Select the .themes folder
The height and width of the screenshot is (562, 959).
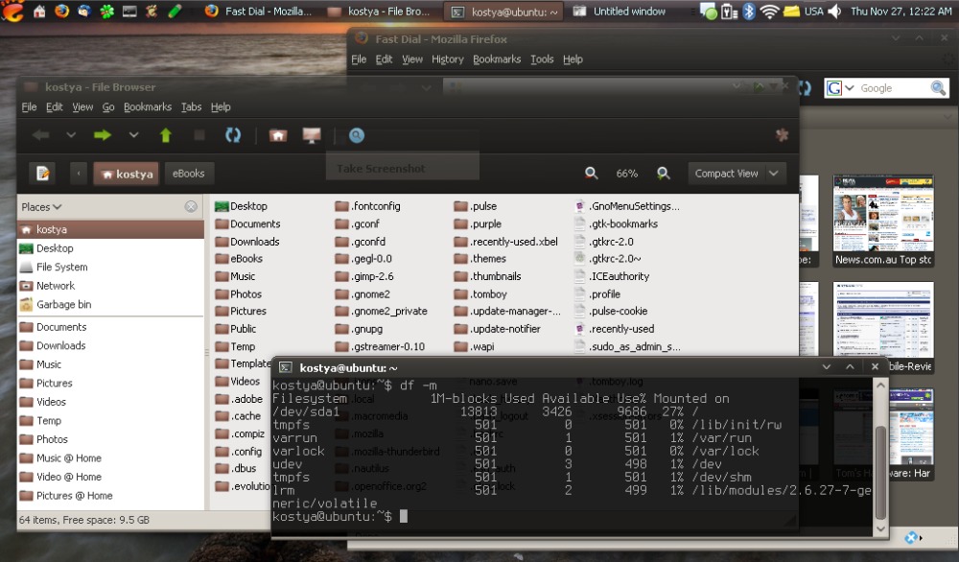point(480,259)
